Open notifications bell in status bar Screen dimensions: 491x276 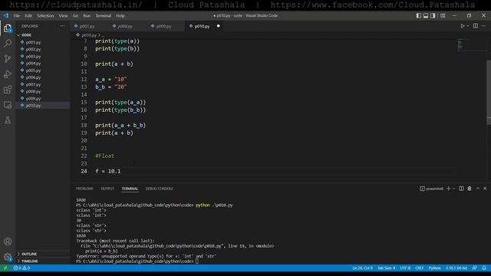point(484,268)
